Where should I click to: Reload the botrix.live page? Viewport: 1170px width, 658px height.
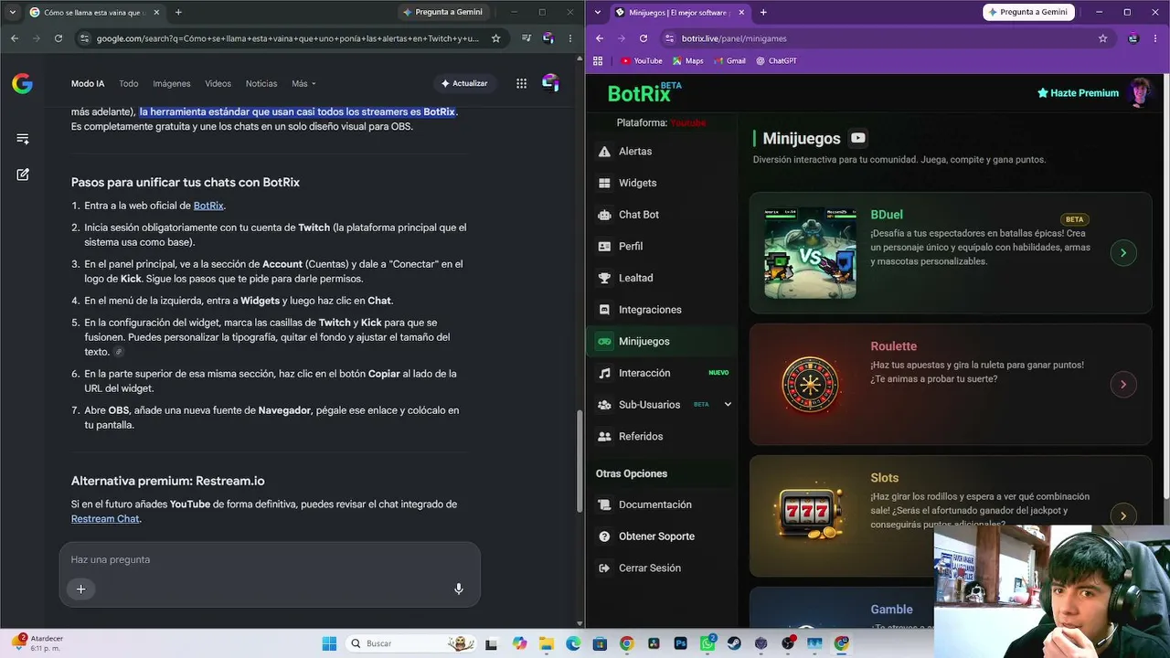643,38
